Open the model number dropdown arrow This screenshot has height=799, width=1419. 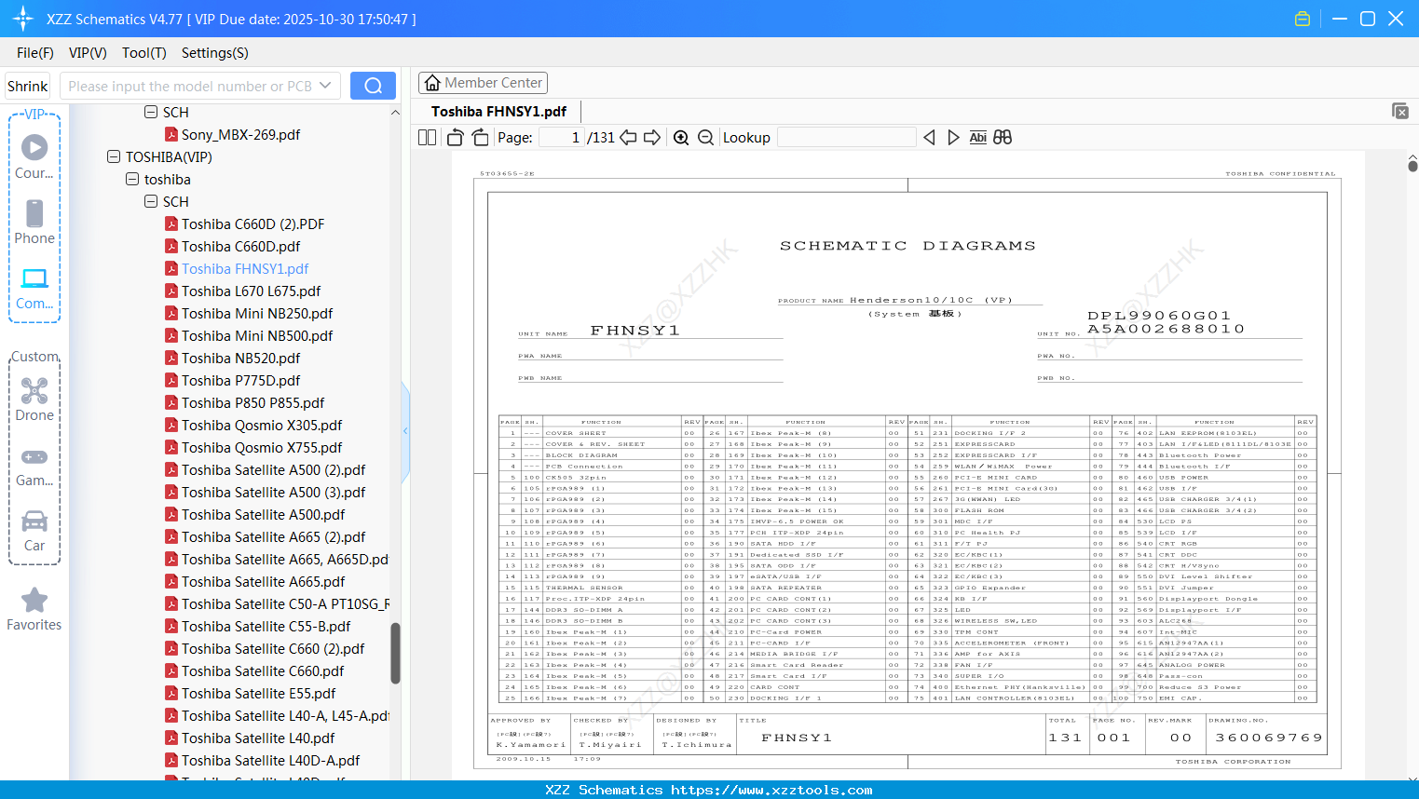(x=325, y=86)
